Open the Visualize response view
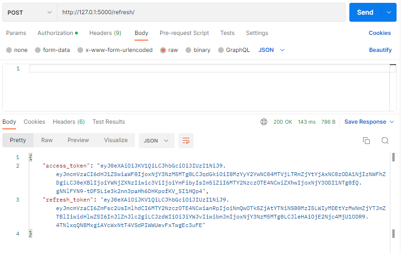Viewport: 406px width, 253px height. [x=116, y=140]
